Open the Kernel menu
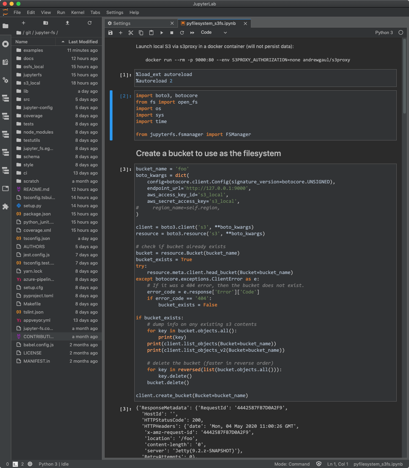 pyautogui.click(x=78, y=12)
